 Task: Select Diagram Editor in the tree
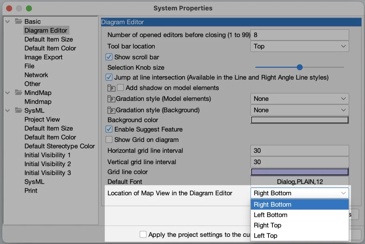(46, 30)
